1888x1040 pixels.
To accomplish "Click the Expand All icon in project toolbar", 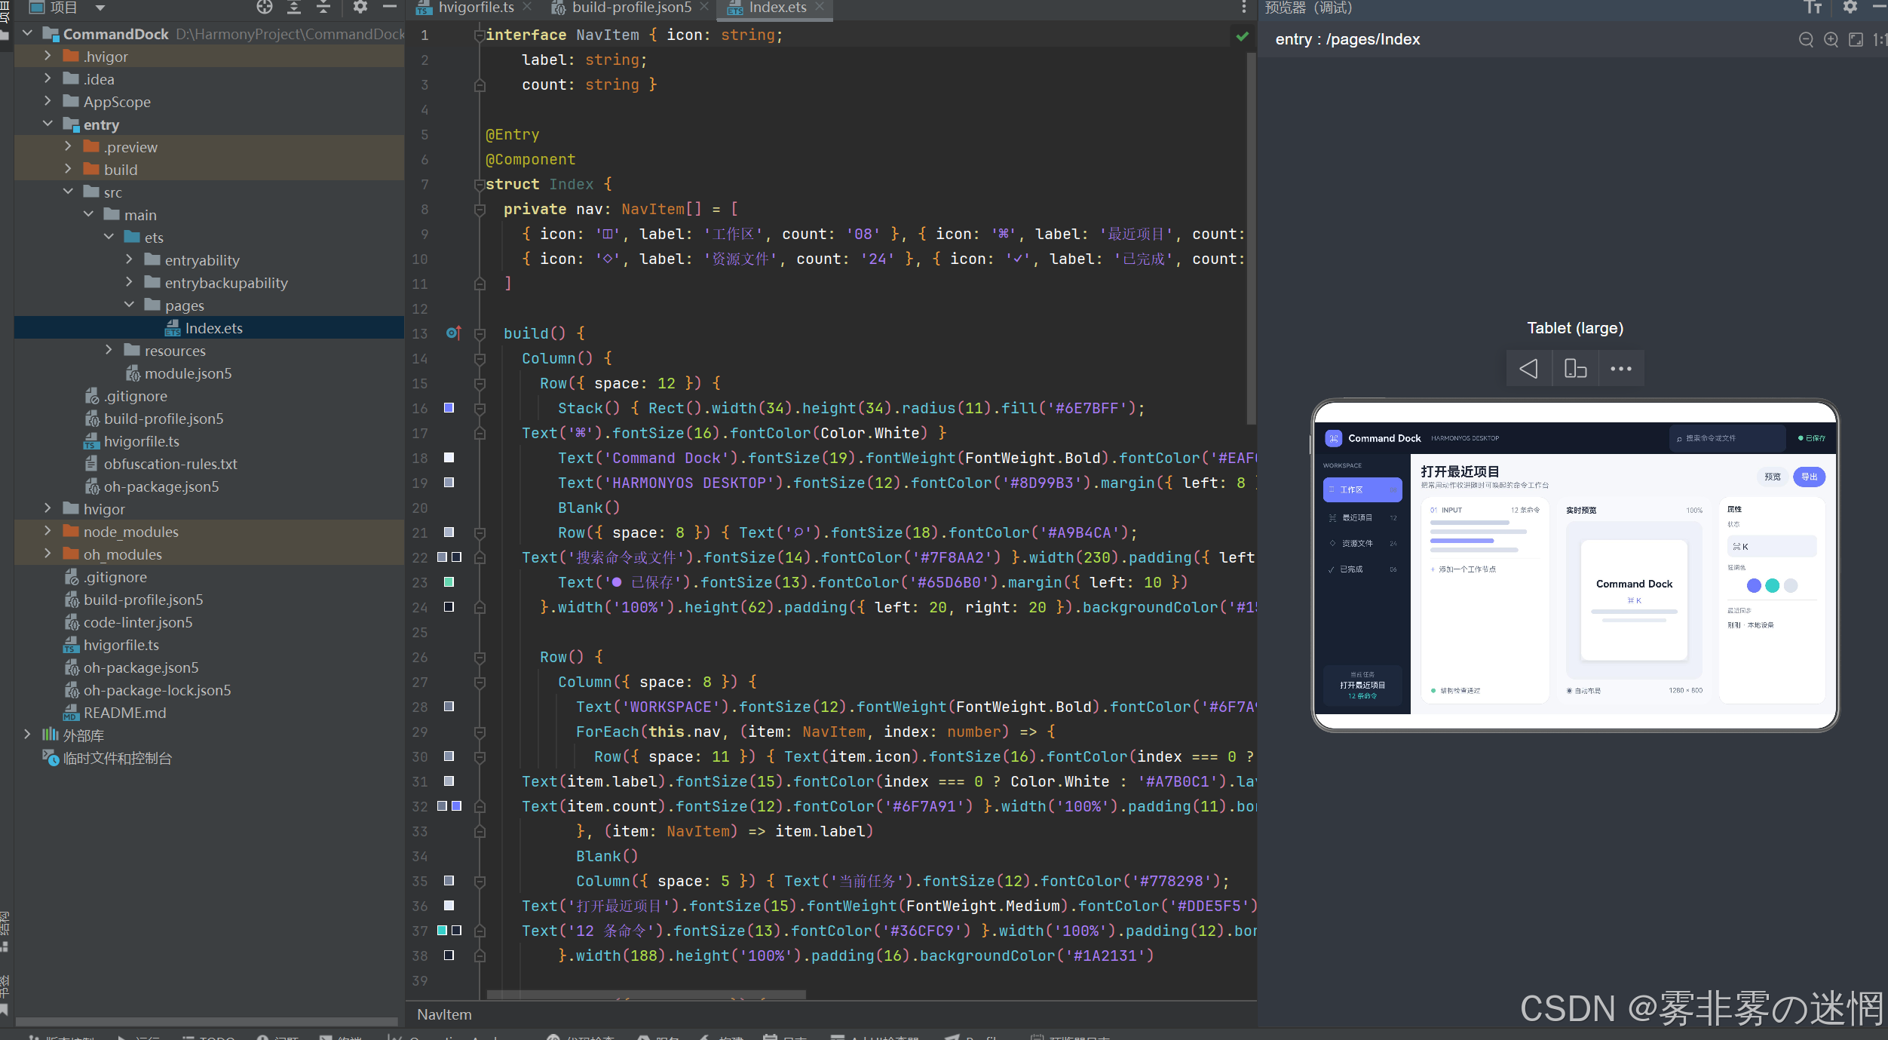I will (x=294, y=8).
